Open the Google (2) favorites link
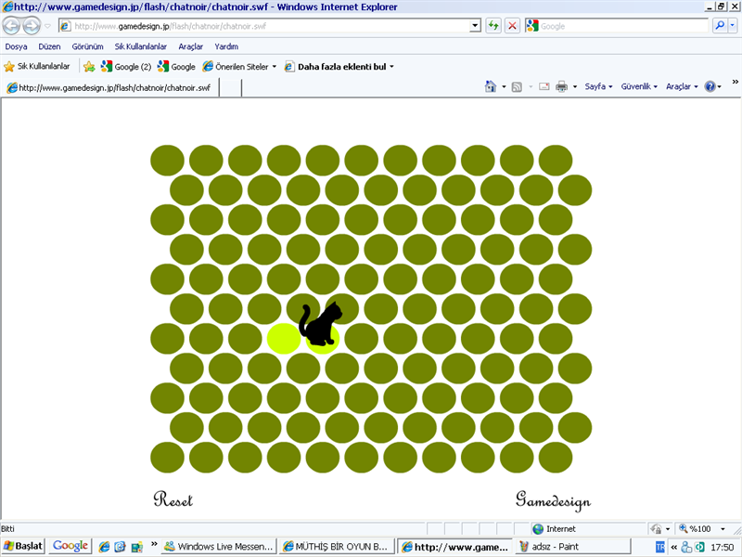This screenshot has height=557, width=742. coord(126,67)
